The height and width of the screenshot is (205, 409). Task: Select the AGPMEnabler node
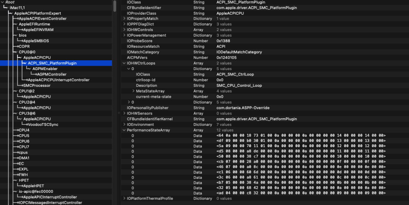click(45, 69)
